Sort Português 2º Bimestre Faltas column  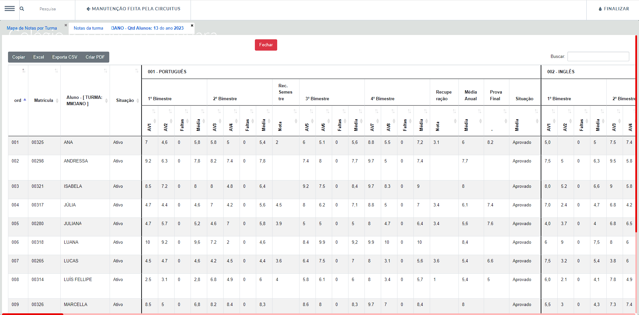point(248,121)
